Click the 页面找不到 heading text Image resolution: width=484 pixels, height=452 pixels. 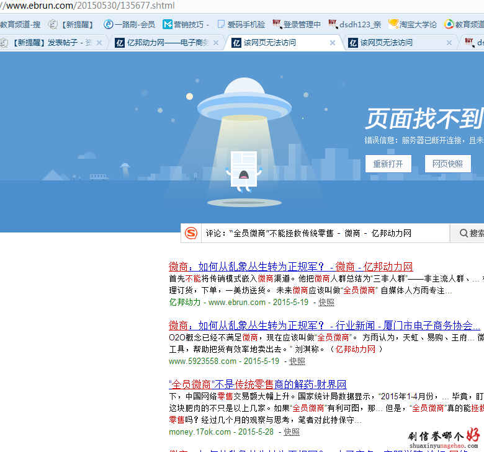click(x=424, y=118)
